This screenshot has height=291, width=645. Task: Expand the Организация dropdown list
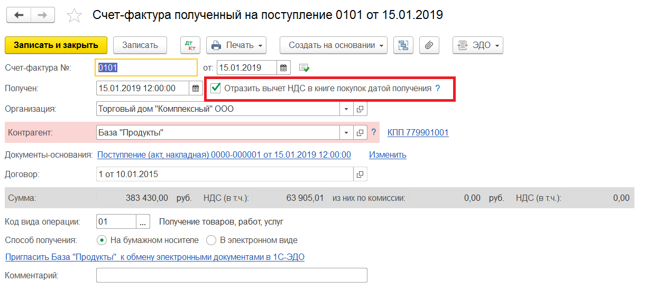pyautogui.click(x=346, y=109)
